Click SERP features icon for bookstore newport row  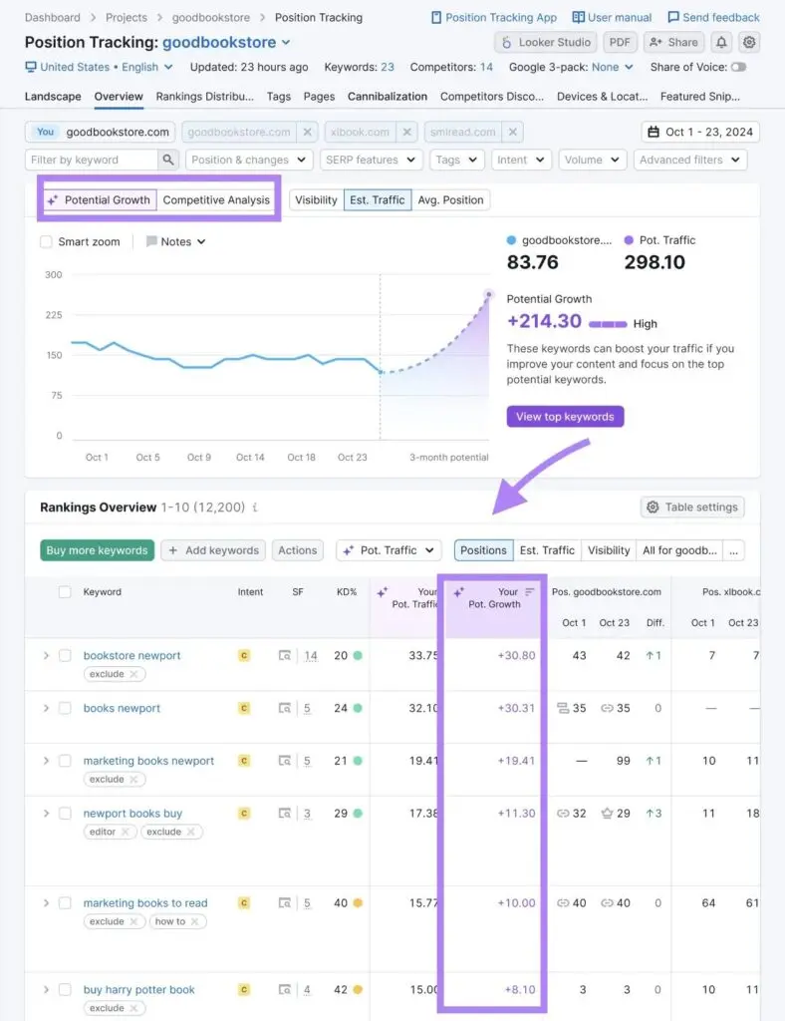click(x=285, y=656)
